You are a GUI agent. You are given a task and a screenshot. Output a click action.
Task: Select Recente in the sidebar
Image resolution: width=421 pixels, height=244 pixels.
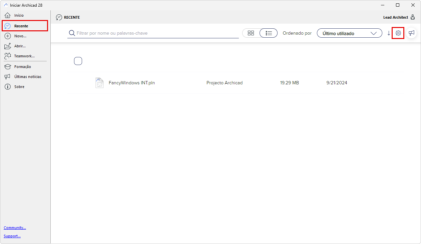(x=25, y=26)
